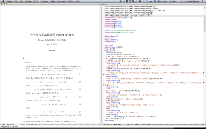Open the Apple menu
This screenshot has width=206, height=129.
(3, 1)
